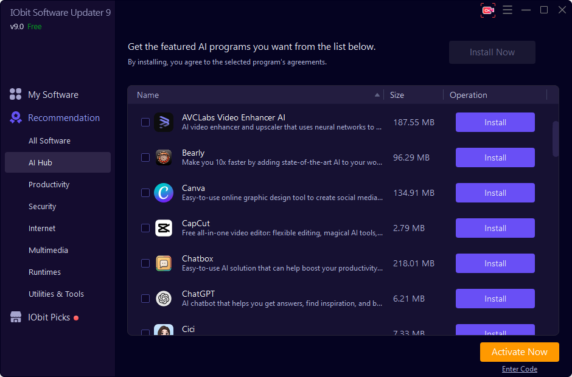The height and width of the screenshot is (377, 572).
Task: Select All Software category
Action: point(50,140)
